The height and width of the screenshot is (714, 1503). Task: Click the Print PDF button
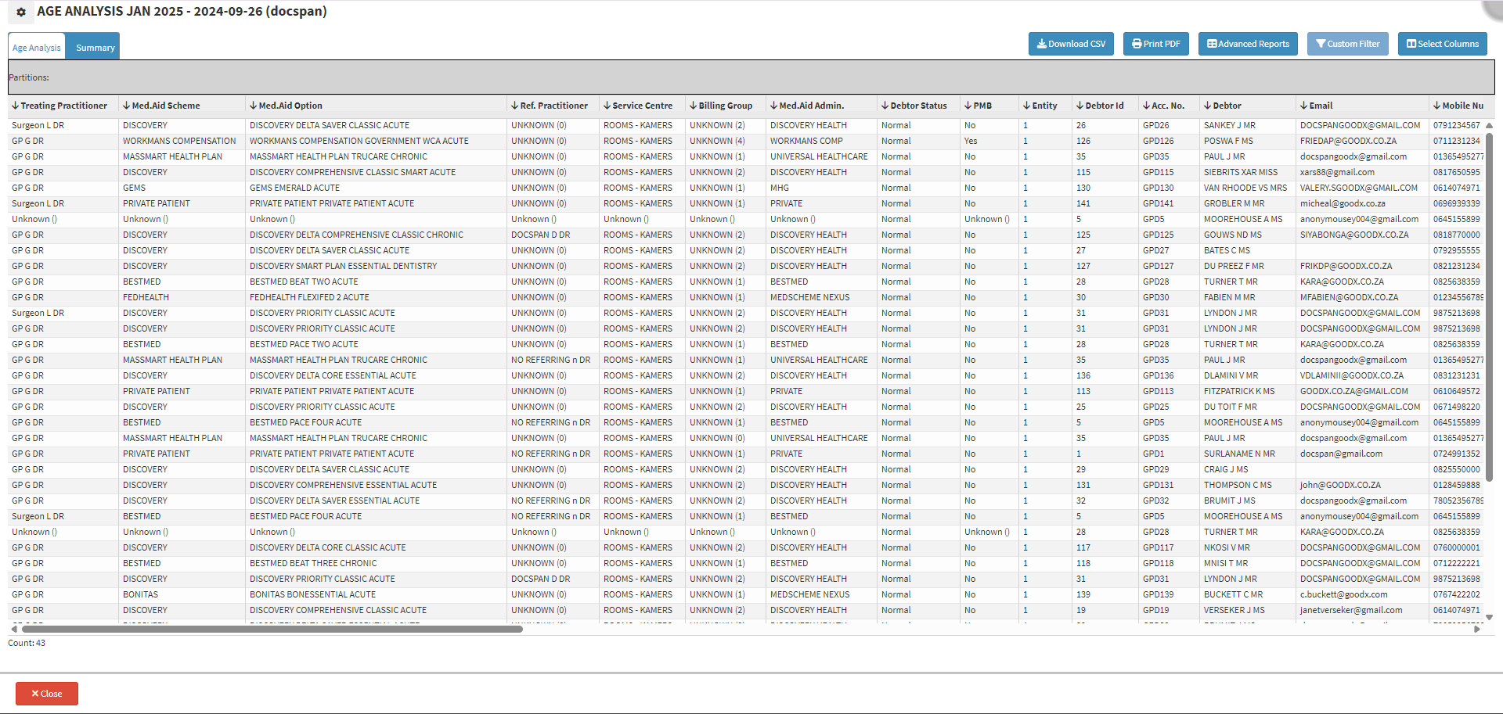tap(1155, 44)
